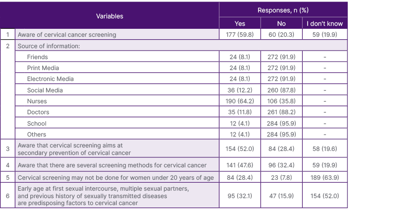Click the 'Source of information:' row

tap(49, 46)
